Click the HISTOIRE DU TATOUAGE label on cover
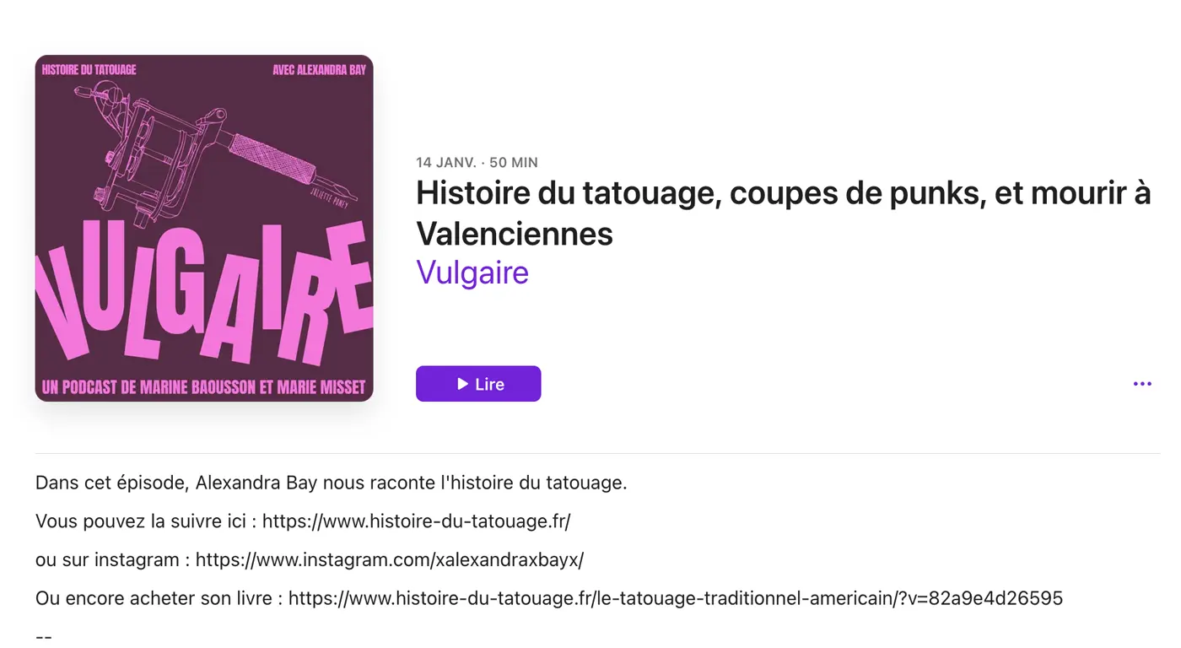Image resolution: width=1181 pixels, height=648 pixels. [89, 70]
